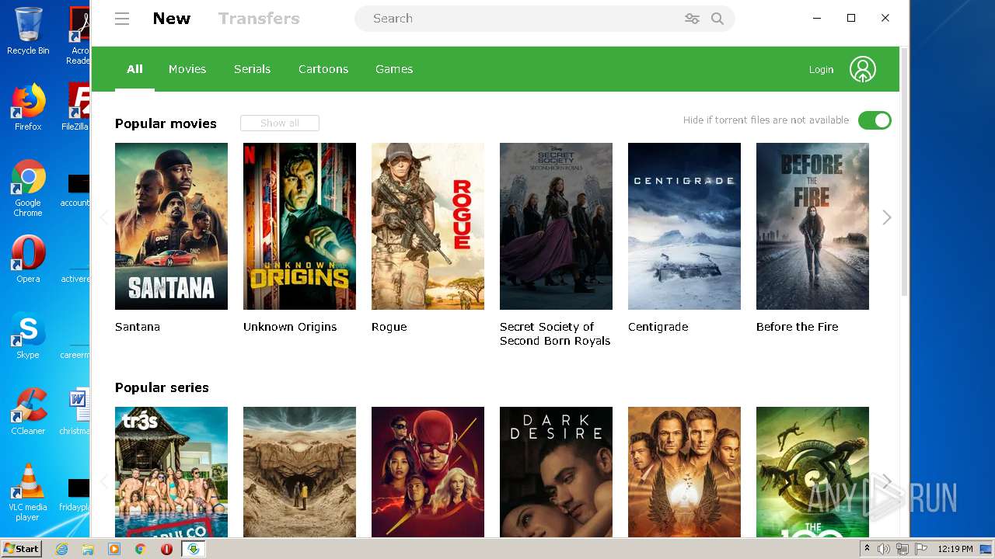Open Before the Fire title link
This screenshot has height=559, width=995.
(797, 327)
